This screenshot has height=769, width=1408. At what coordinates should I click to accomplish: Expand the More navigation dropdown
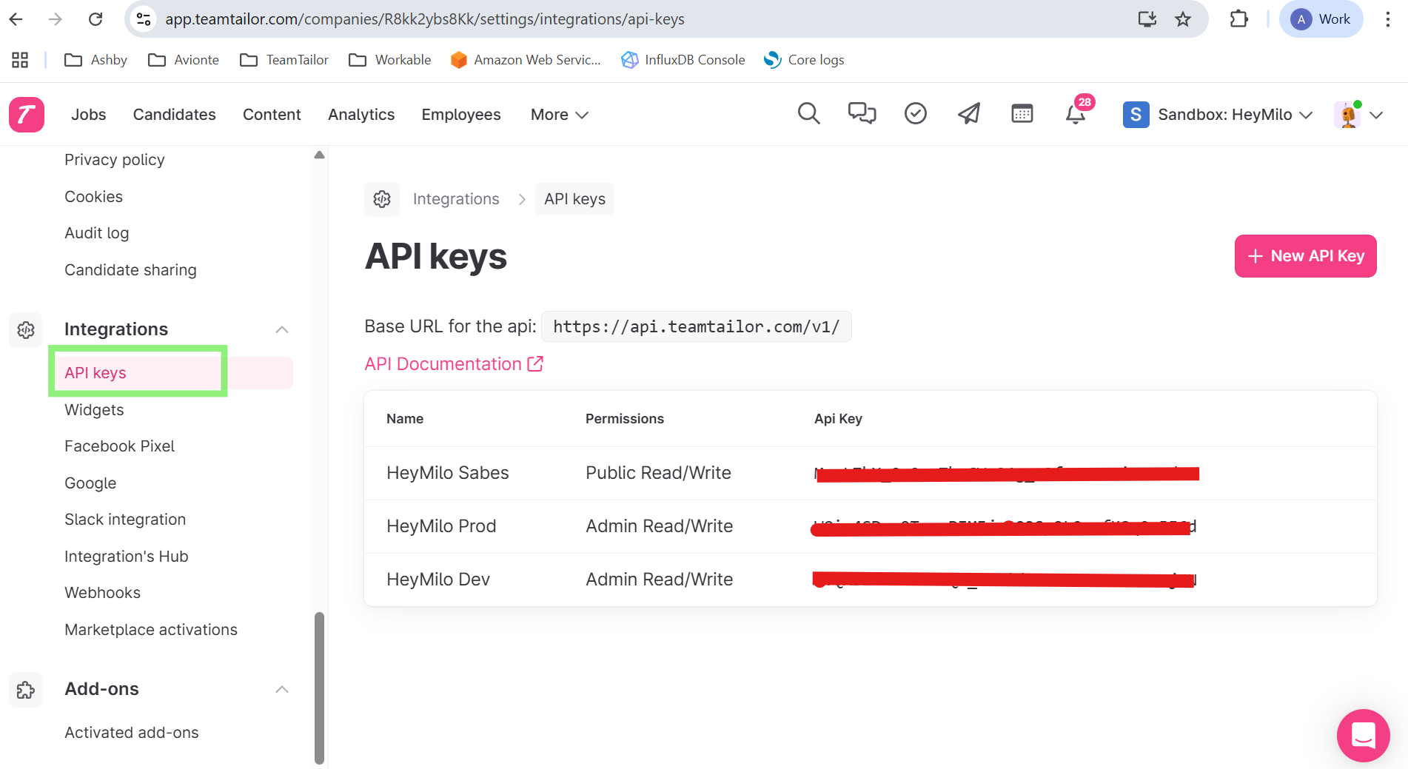559,115
